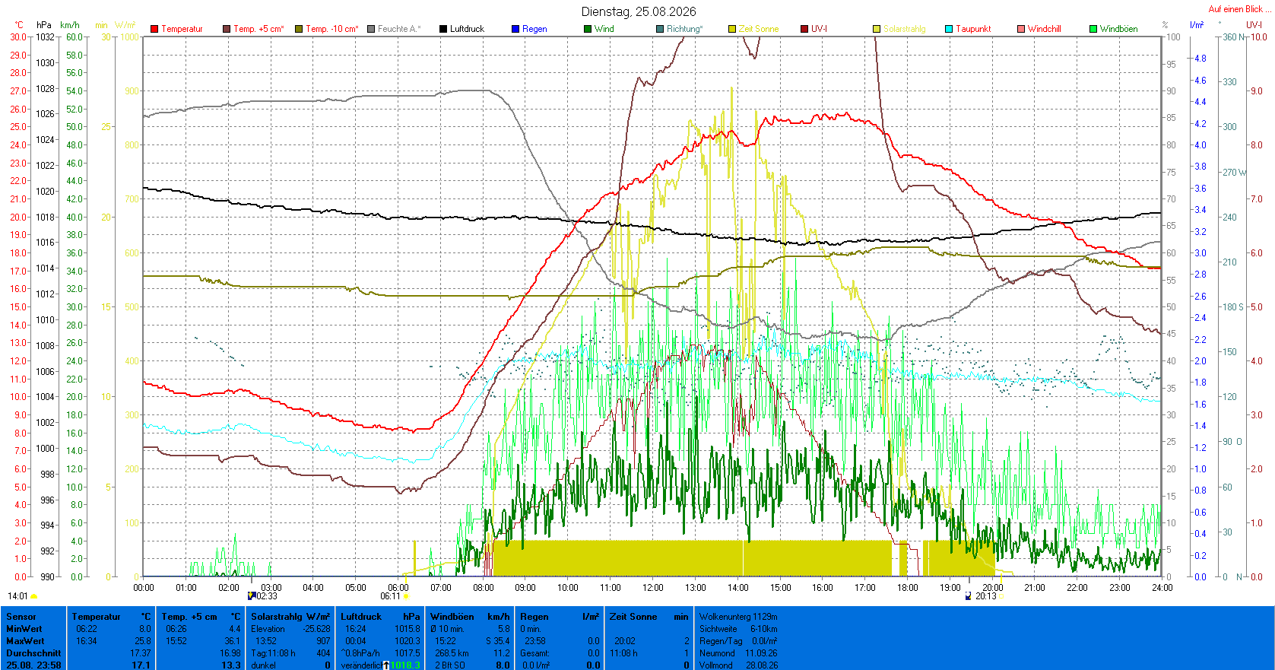Click the 'Vollmond 28.08.26' entry
Image resolution: width=1275 pixels, height=670 pixels.
coord(738,665)
